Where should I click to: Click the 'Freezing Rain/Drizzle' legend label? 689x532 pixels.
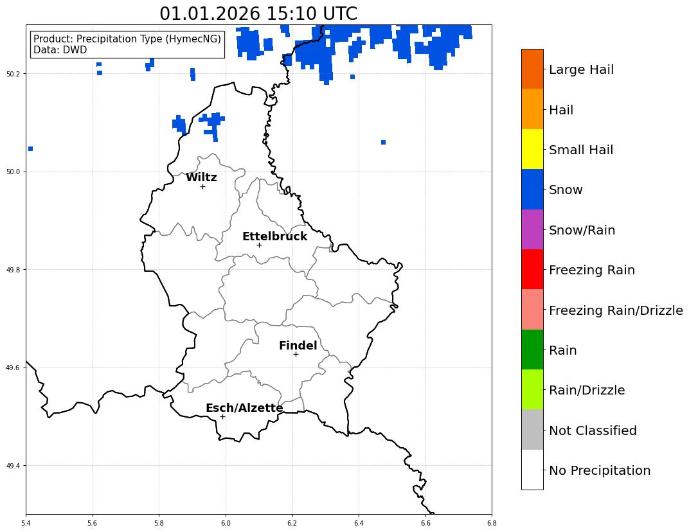(x=616, y=310)
